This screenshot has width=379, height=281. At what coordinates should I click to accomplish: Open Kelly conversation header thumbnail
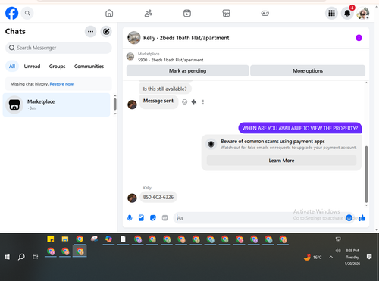click(x=134, y=38)
